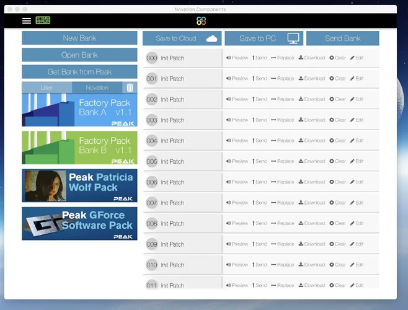Clear patch 007

tap(338, 203)
